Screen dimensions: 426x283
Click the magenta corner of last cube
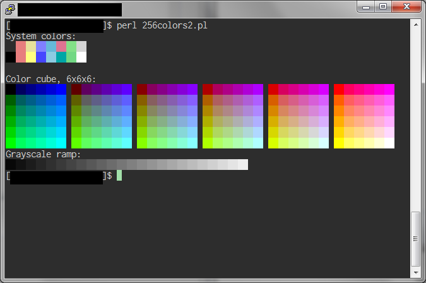(389, 90)
